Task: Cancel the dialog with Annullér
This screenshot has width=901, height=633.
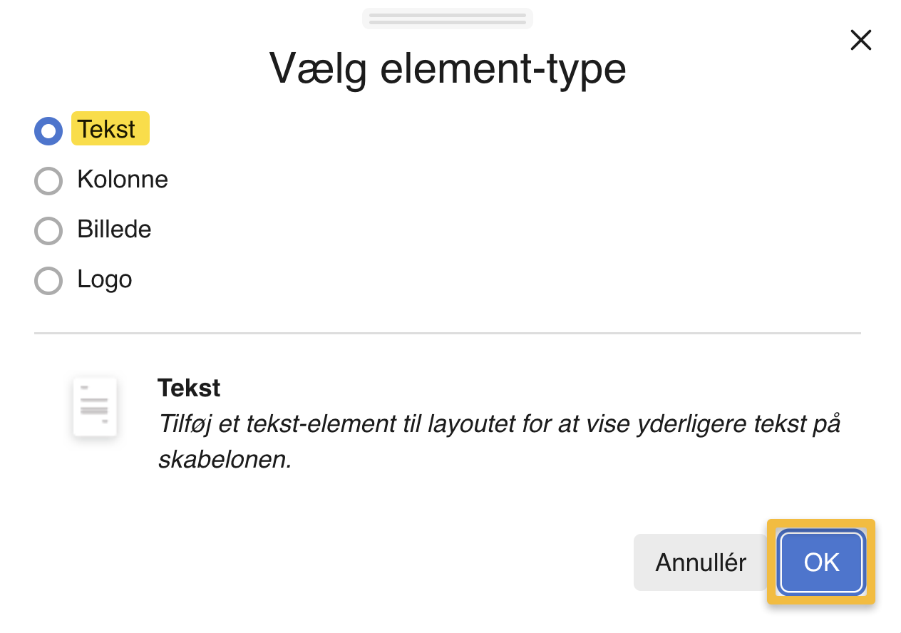Action: [x=701, y=562]
